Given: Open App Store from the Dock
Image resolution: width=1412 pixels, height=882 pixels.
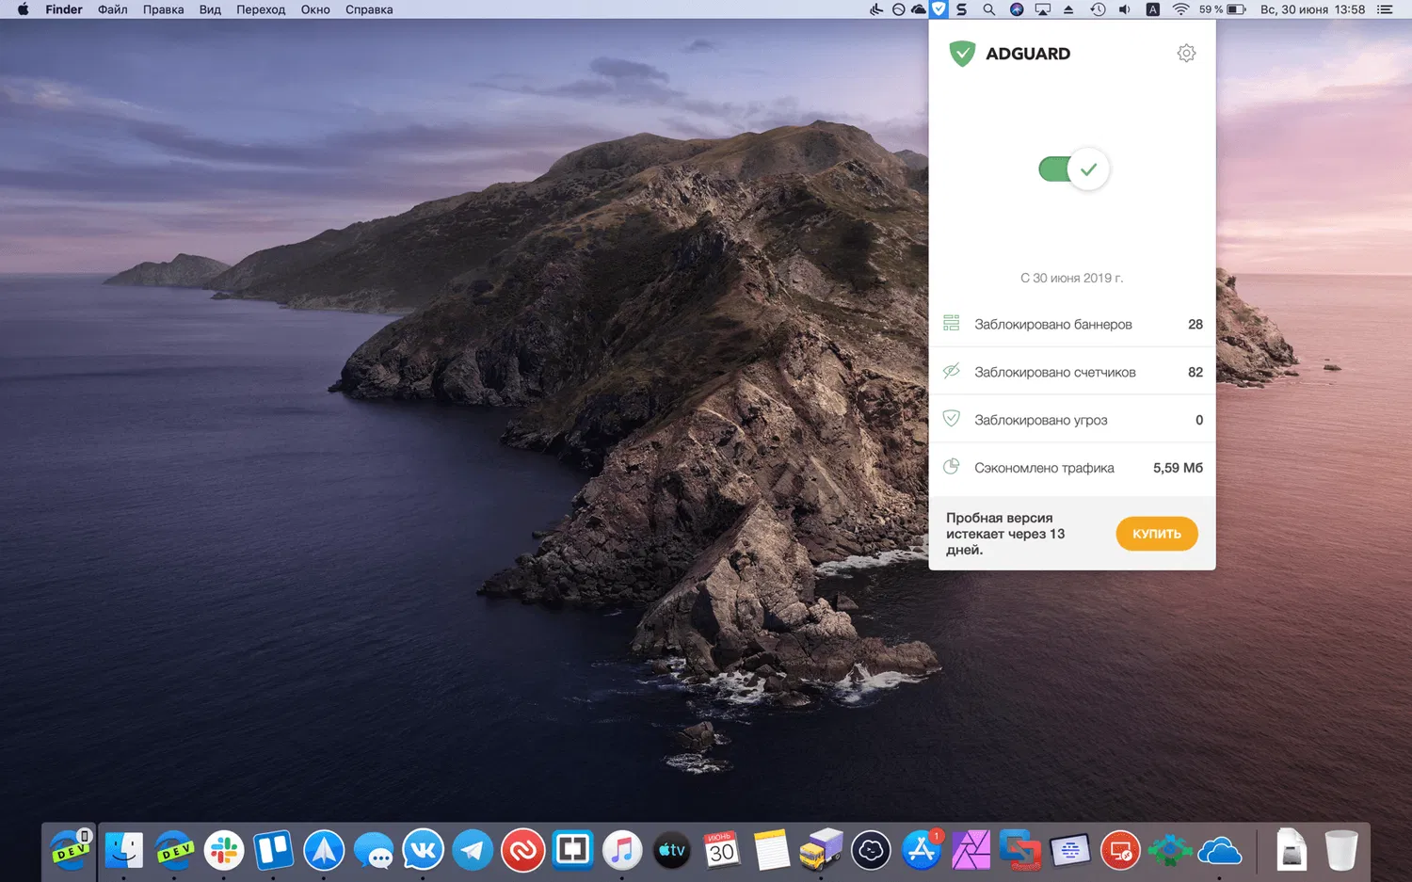Looking at the screenshot, I should [x=921, y=851].
